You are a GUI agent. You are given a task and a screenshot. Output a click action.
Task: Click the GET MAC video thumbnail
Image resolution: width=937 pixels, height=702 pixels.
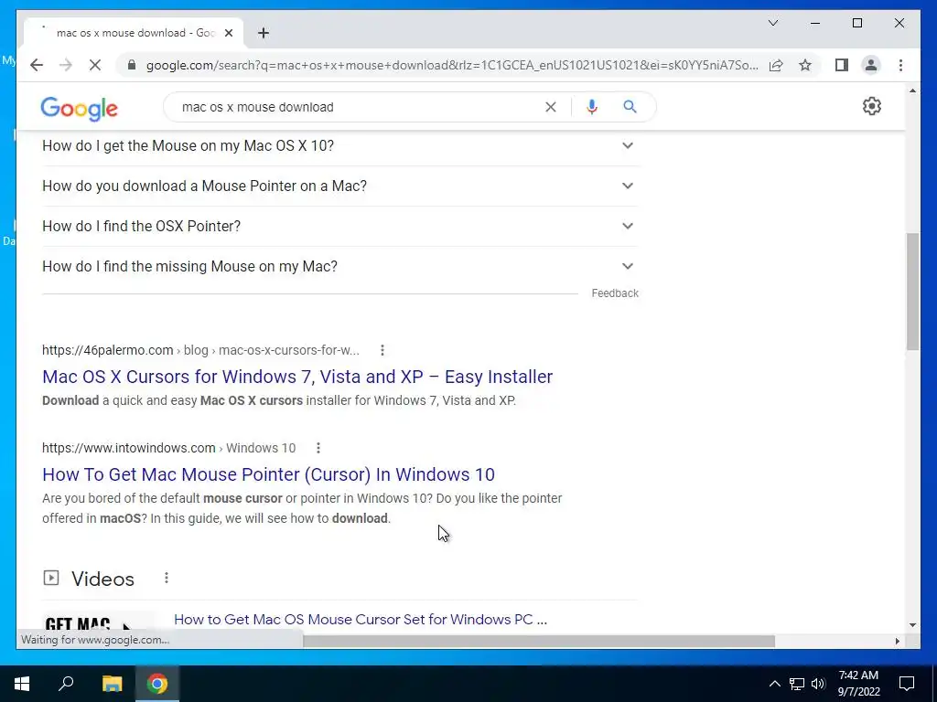99,622
